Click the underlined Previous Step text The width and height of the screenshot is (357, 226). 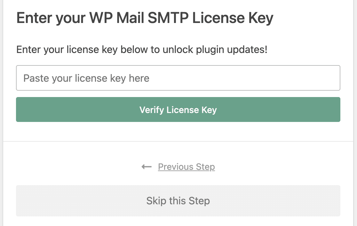(186, 167)
